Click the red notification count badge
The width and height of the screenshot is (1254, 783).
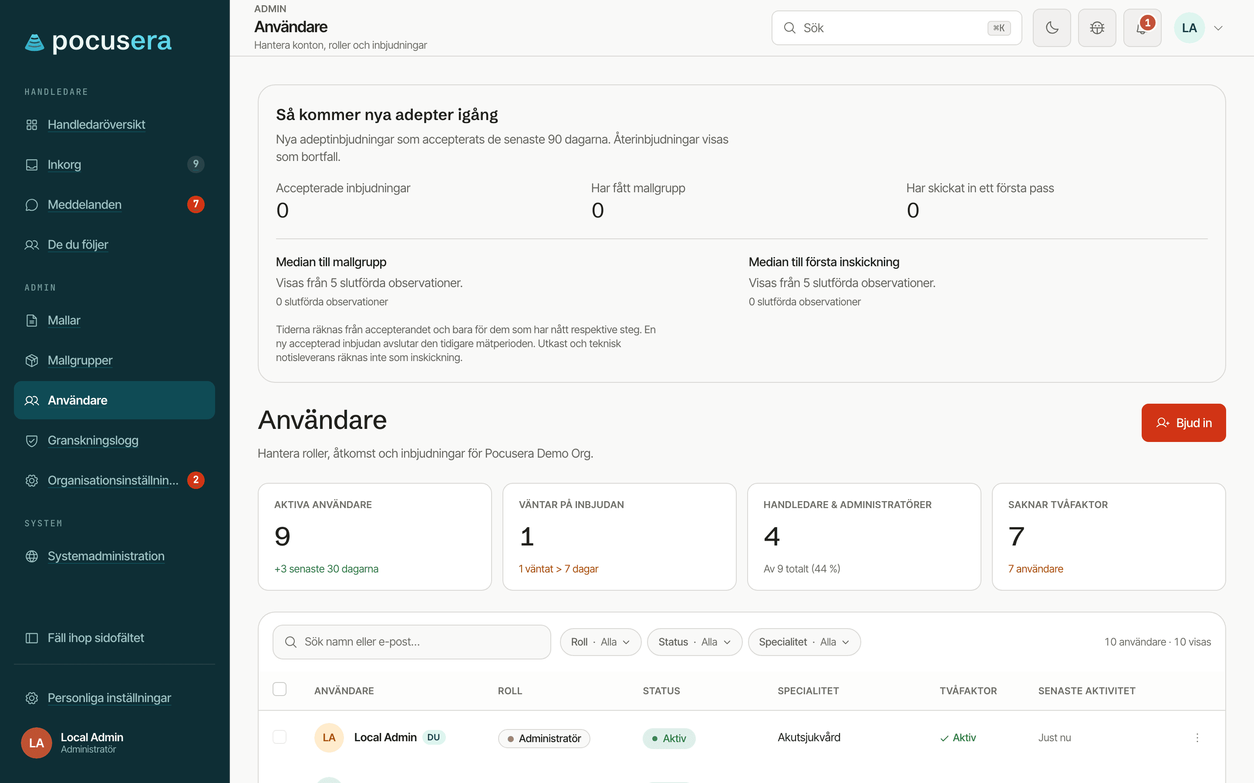pyautogui.click(x=1148, y=22)
